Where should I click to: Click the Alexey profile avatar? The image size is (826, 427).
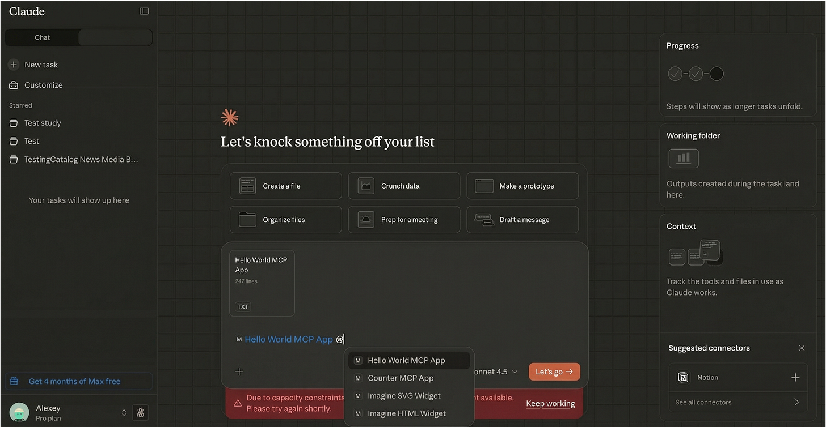[19, 413]
